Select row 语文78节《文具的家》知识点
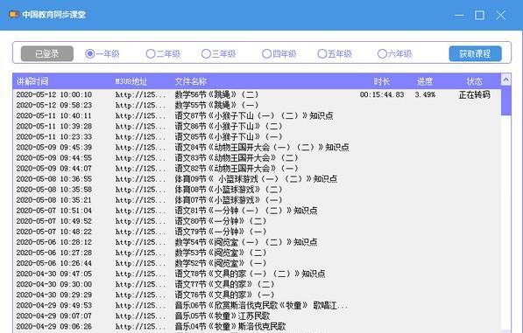The height and width of the screenshot is (333, 523). click(x=257, y=274)
